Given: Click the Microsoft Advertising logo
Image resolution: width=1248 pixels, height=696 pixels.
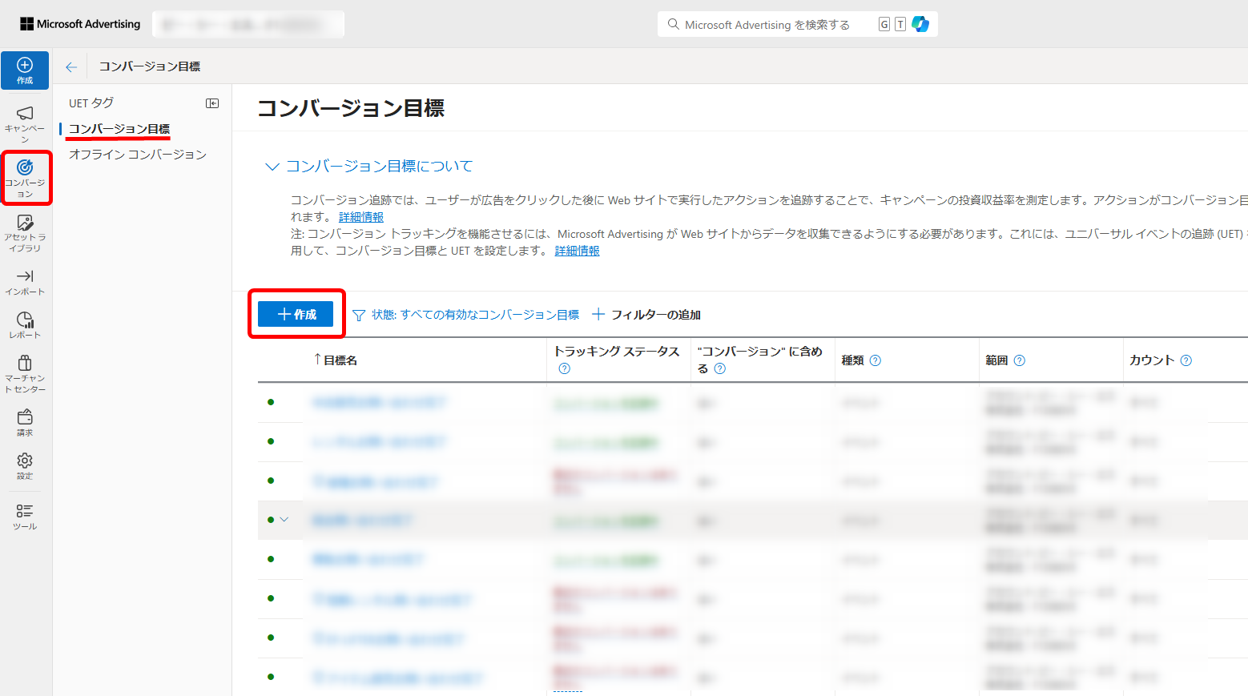Looking at the screenshot, I should 80,24.
